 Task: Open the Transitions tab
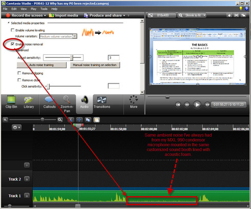click(102, 102)
